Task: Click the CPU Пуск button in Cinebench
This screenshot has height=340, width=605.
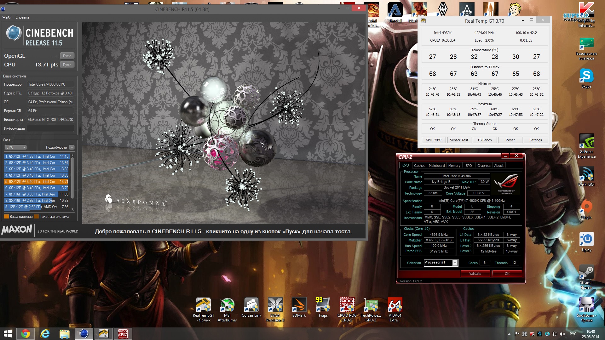Action: click(x=67, y=65)
